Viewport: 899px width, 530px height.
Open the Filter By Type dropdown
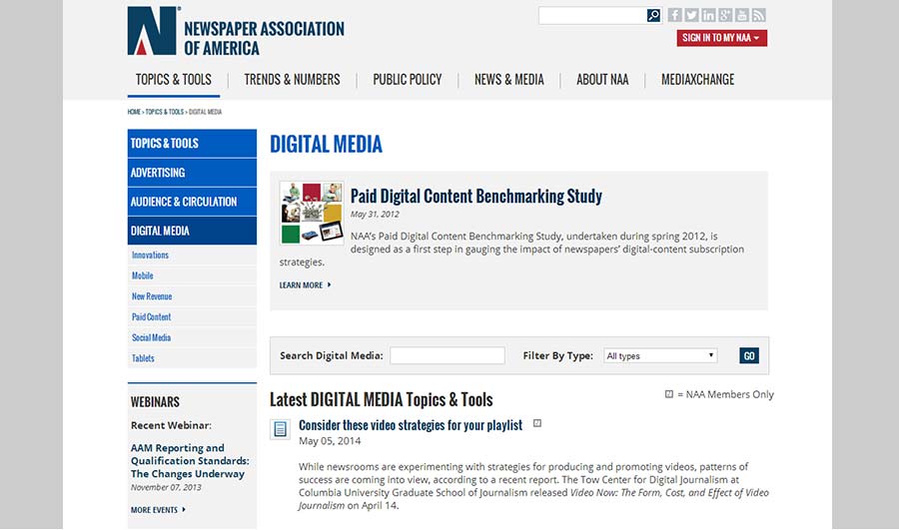[660, 355]
